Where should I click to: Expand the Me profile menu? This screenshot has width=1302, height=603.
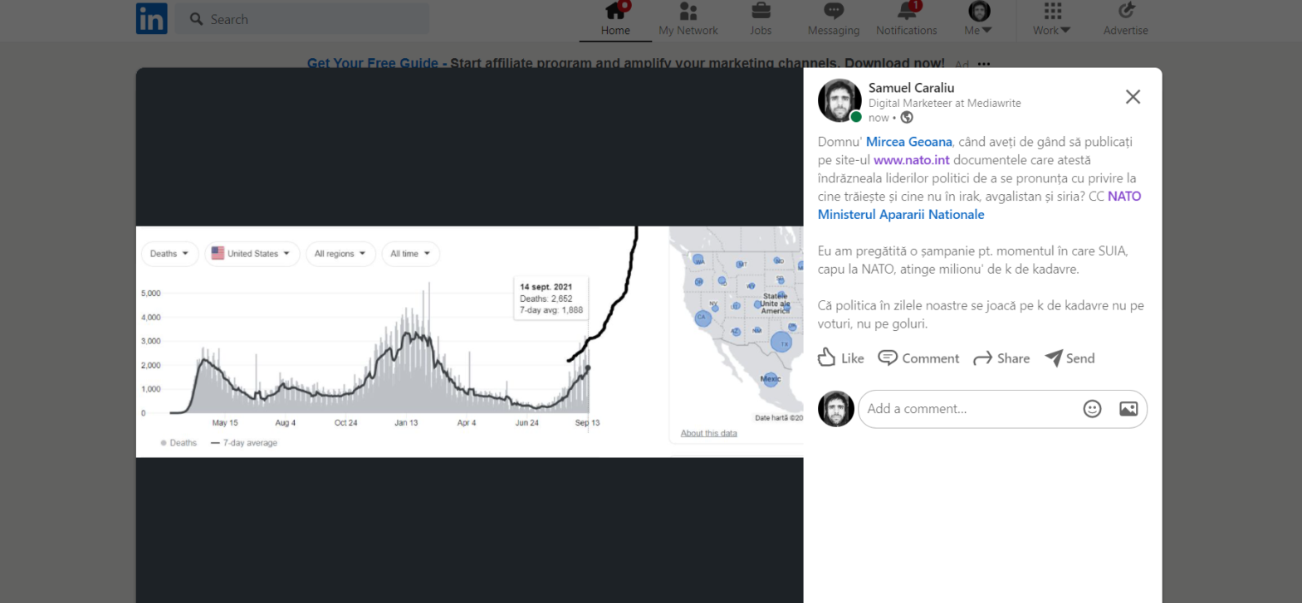(x=979, y=20)
